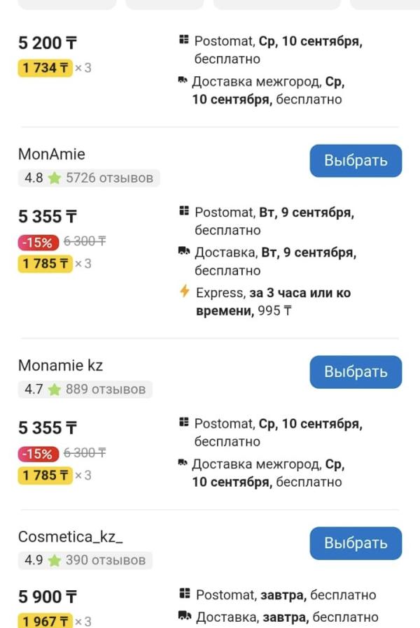The width and height of the screenshot is (420, 628).
Task: Click the intercity delivery truck icon for Monamie kz
Action: (x=183, y=462)
